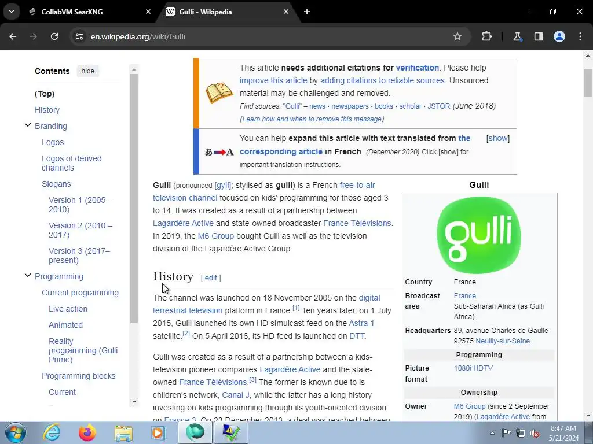
Task: Select Version 3 (2017–present) entry
Action: pyautogui.click(x=79, y=256)
